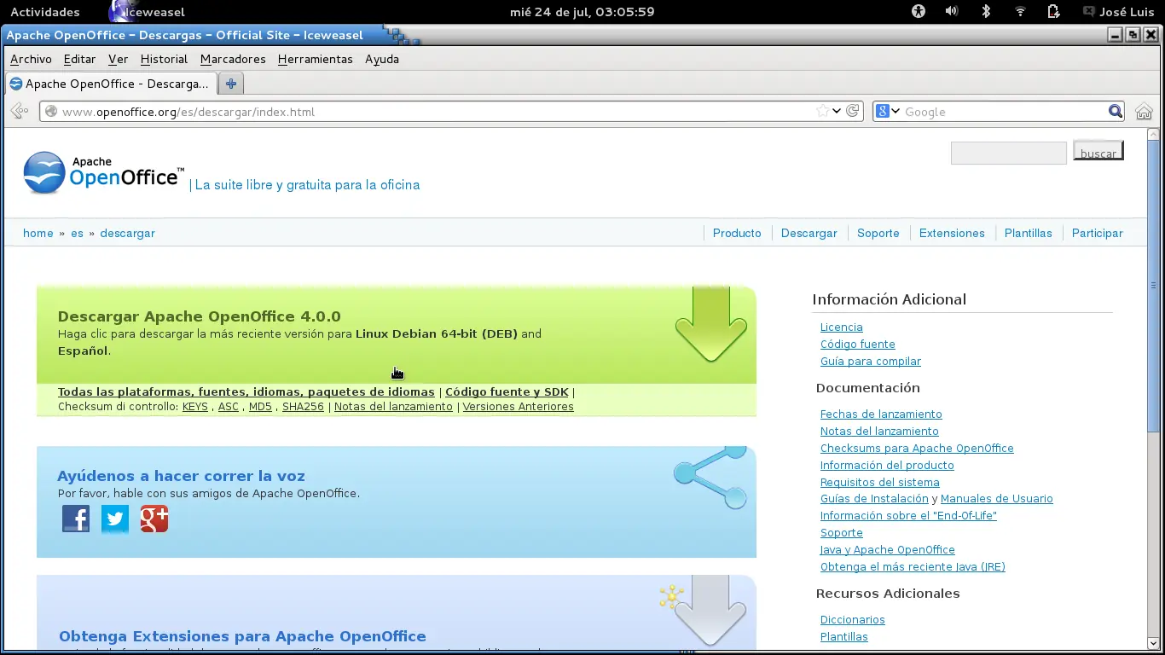Click the search magnifier icon in search bar
Viewport: 1165px width, 655px height.
tap(1115, 112)
